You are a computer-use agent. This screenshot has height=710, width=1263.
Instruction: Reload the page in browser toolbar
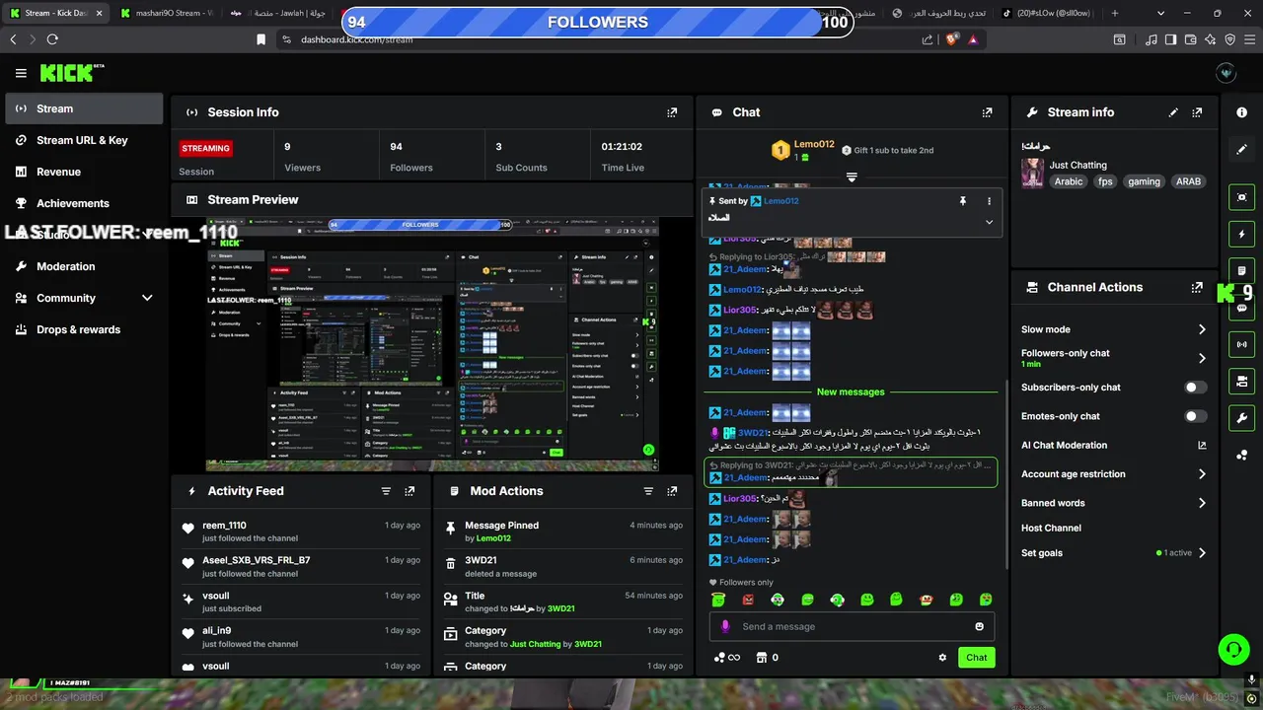coord(52,39)
